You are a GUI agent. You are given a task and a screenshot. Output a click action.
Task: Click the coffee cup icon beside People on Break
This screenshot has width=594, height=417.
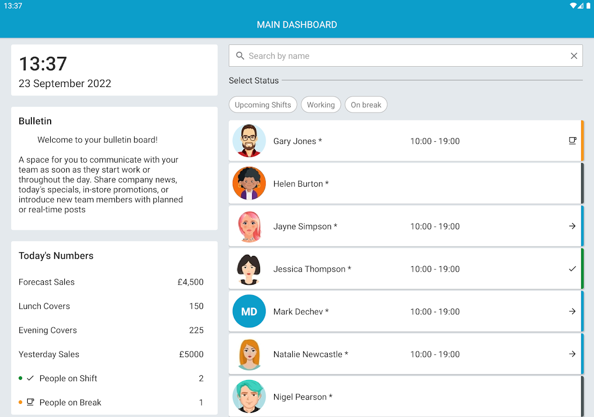[x=30, y=402]
